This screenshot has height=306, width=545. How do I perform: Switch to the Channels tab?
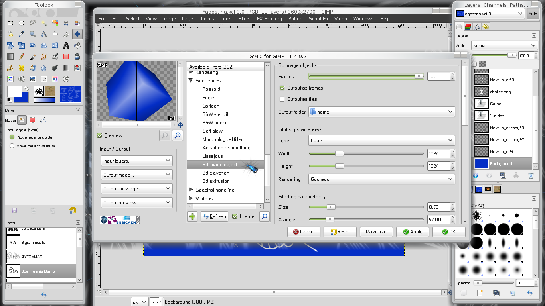click(x=468, y=27)
